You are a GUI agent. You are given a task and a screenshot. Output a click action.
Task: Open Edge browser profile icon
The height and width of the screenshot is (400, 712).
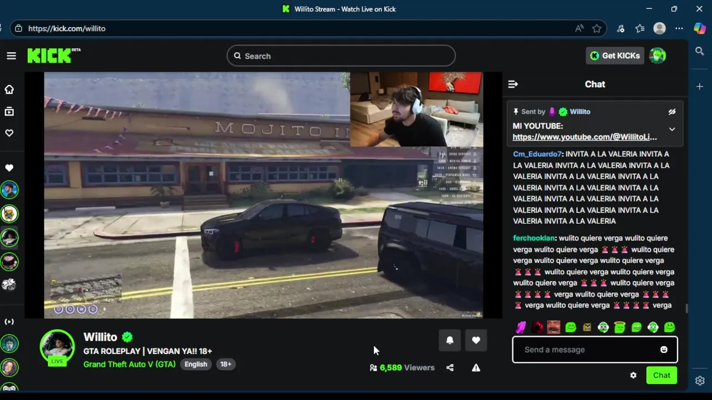(660, 28)
